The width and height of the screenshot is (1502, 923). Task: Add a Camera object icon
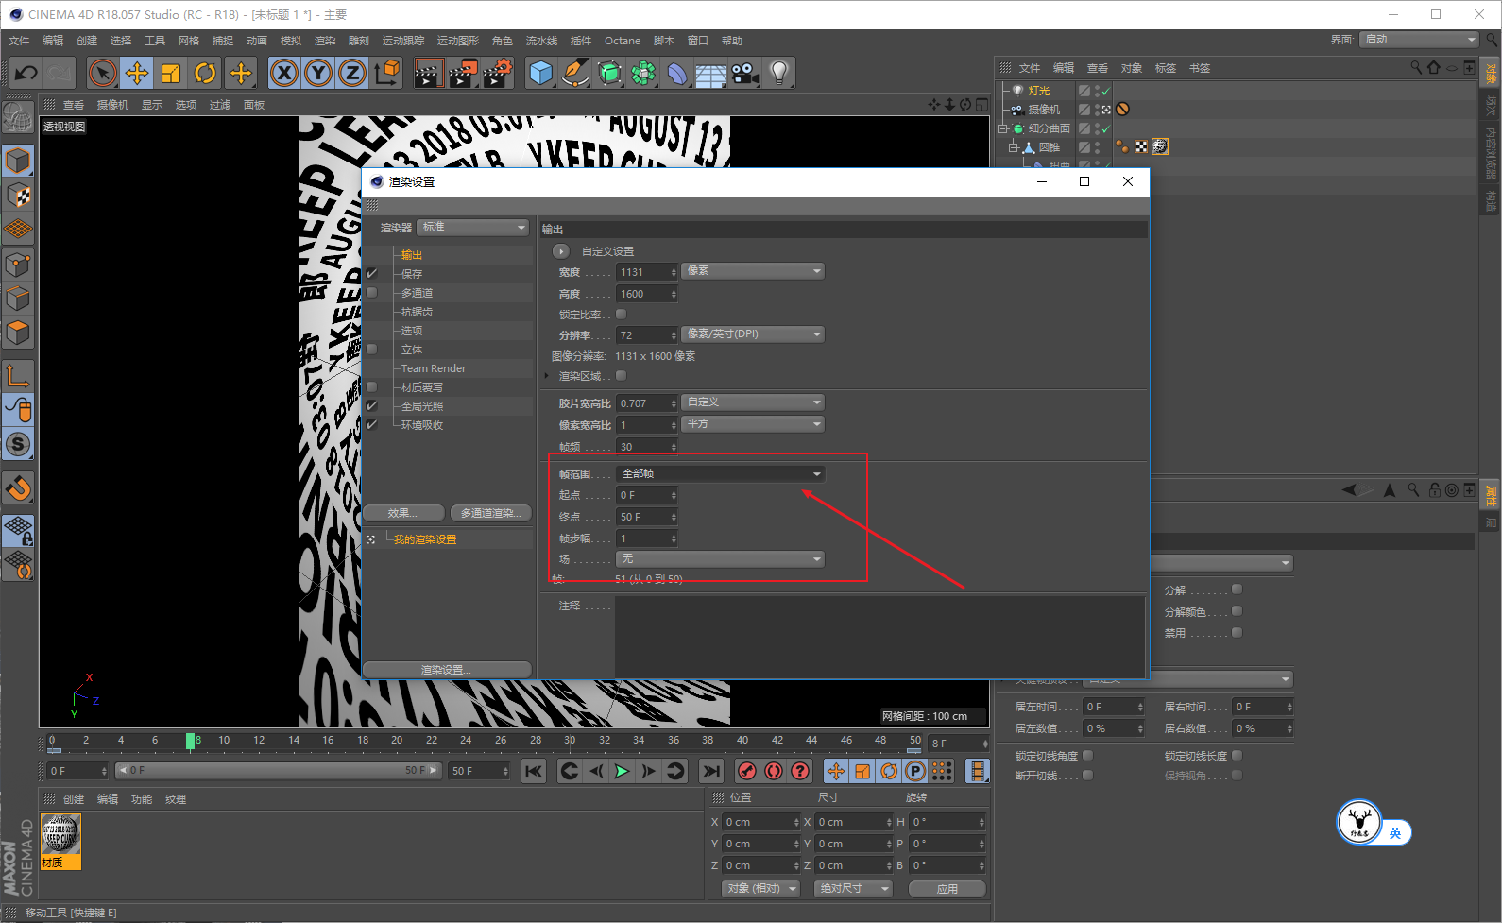[745, 73]
